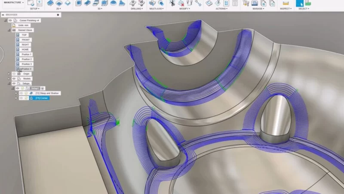Open the INSPECT dropdown menu
The width and height of the screenshot is (344, 194).
point(286,9)
